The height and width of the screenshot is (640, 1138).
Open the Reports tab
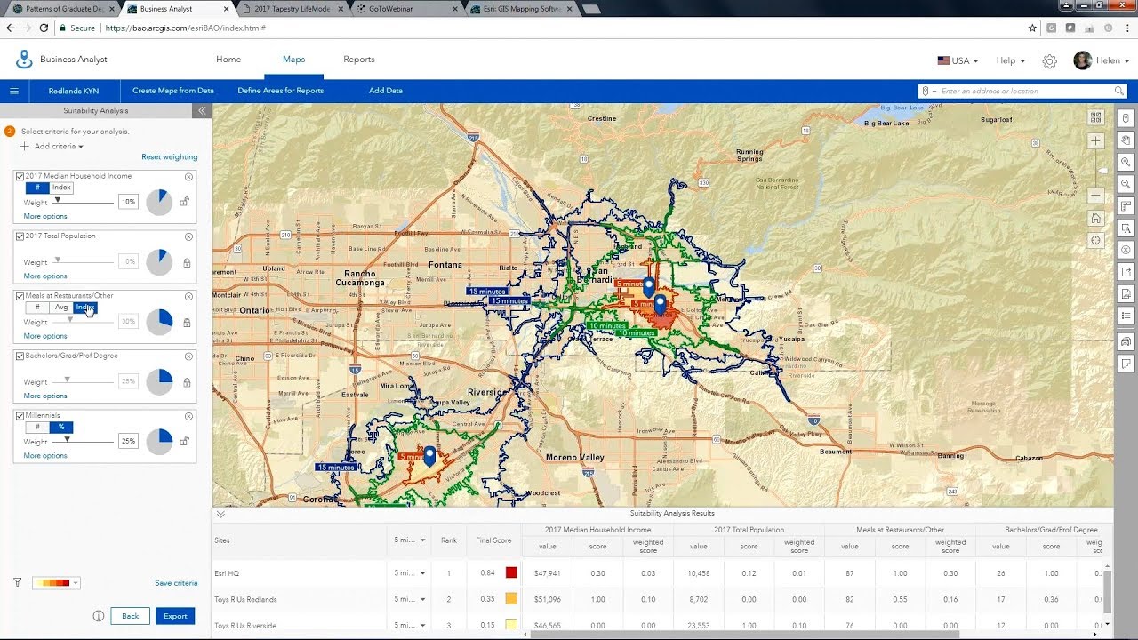click(359, 60)
